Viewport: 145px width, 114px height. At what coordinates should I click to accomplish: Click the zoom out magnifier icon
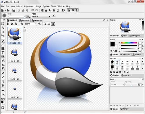click(x=22, y=24)
